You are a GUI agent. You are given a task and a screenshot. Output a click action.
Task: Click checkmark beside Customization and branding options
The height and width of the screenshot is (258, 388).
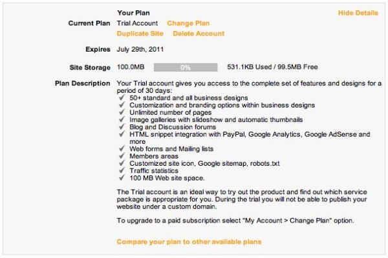[122, 104]
